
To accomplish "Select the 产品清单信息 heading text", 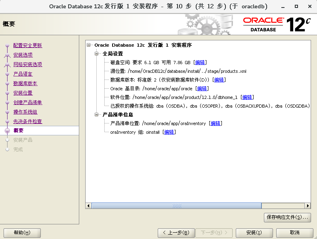I will pos(118,115).
